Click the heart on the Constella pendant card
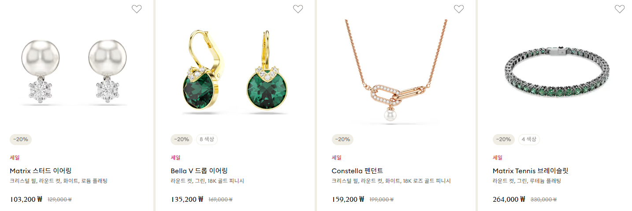This screenshot has height=211, width=632. coord(459,9)
